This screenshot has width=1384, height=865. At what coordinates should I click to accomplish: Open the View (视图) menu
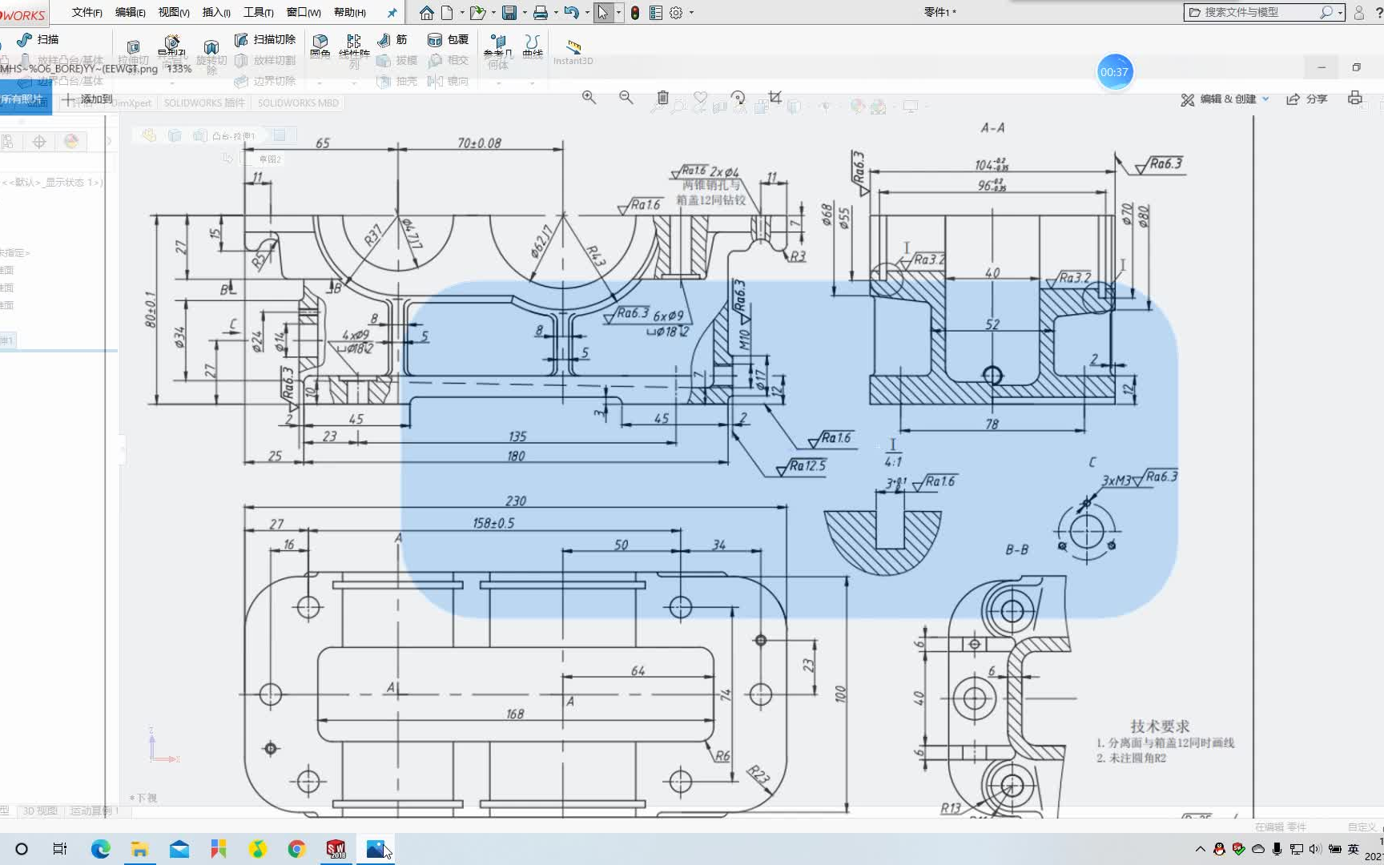[174, 12]
